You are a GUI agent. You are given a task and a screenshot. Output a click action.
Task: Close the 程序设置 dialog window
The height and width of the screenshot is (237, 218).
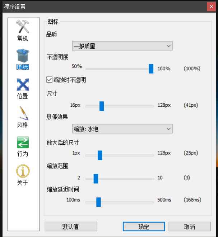tap(211, 7)
